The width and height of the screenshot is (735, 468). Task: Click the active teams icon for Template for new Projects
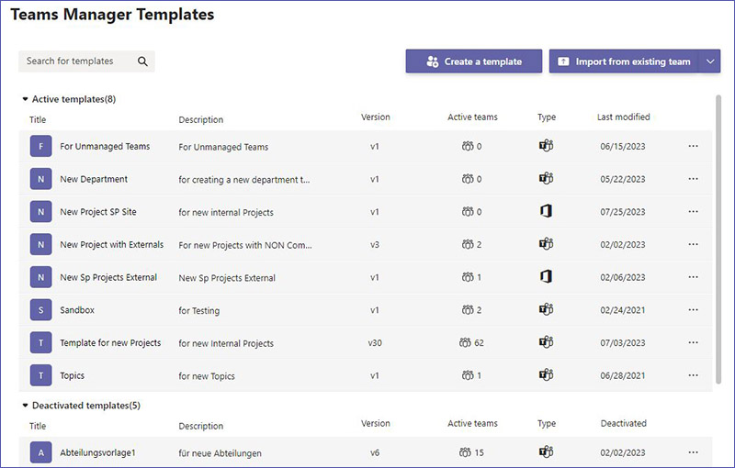click(465, 343)
